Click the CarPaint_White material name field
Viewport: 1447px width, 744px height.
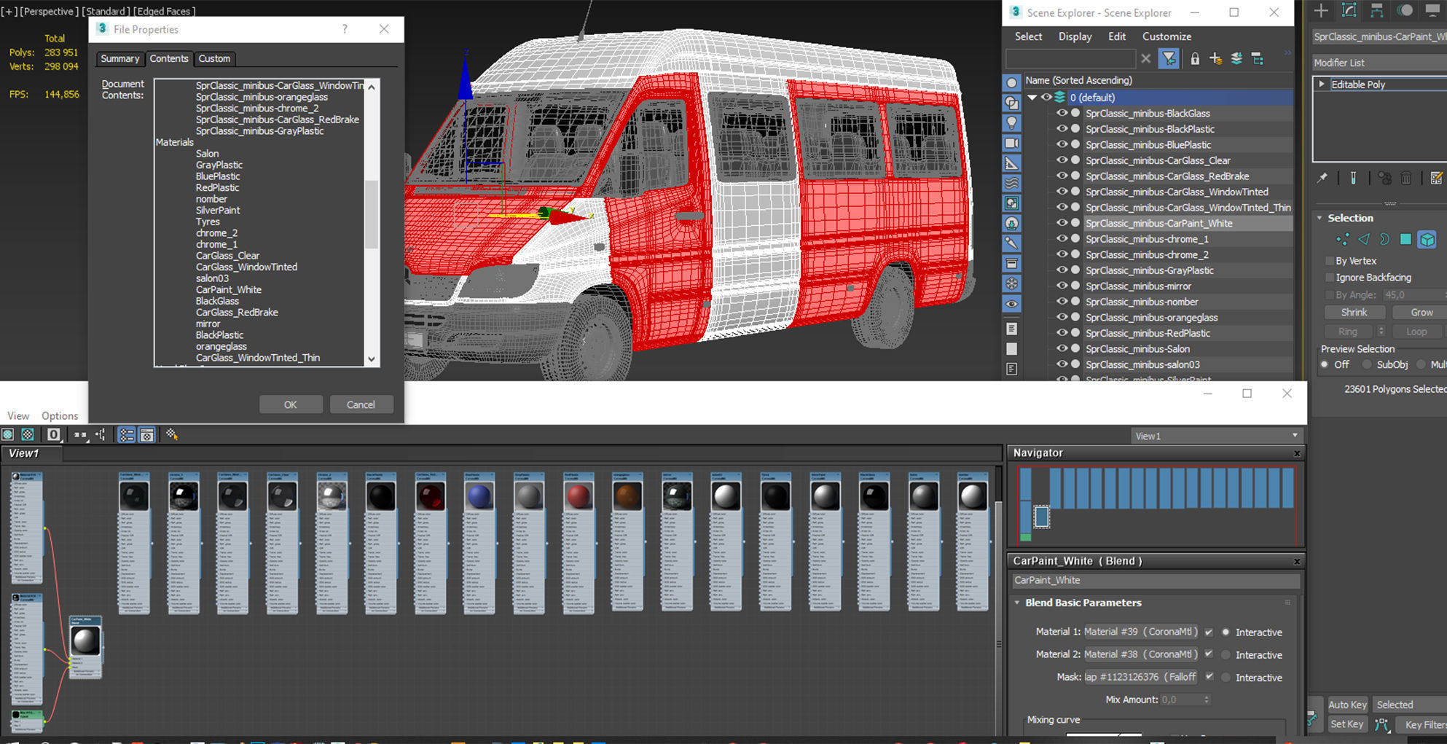click(1156, 581)
